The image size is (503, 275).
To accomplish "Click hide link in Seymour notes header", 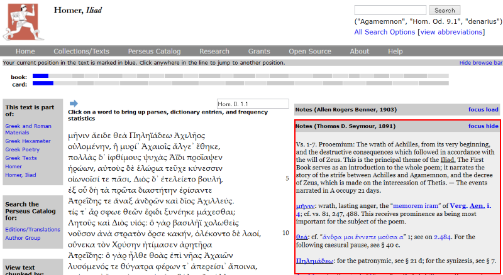I will [x=492, y=126].
